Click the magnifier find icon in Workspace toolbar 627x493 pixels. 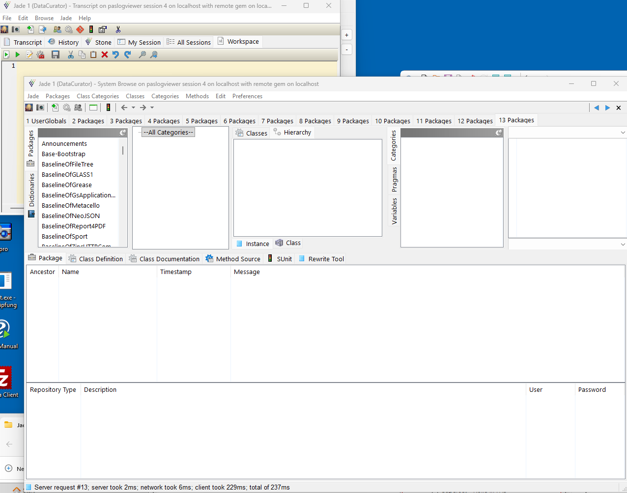click(x=142, y=55)
